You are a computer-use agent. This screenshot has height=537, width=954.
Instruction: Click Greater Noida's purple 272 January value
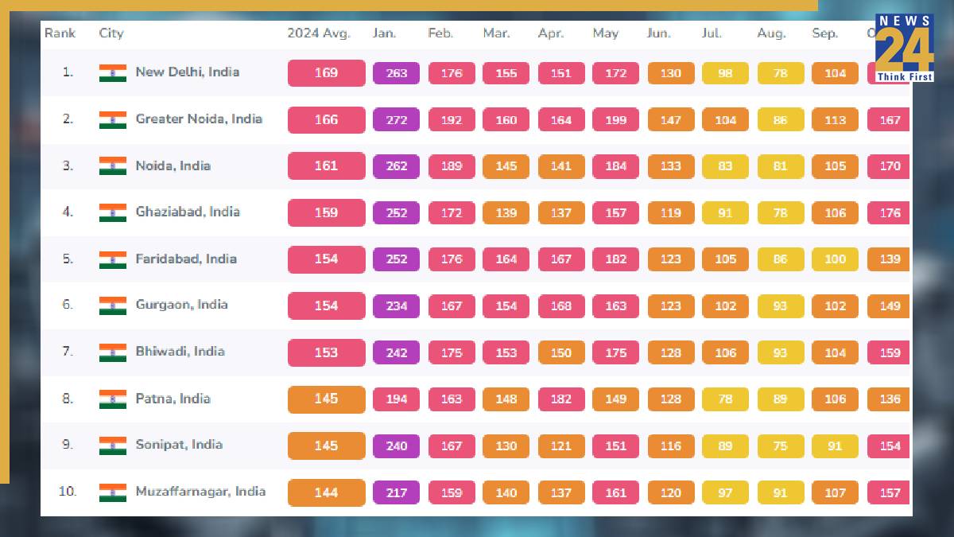click(x=396, y=120)
